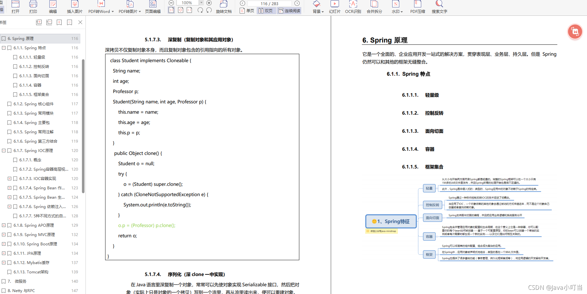
Task: Open the 编辑 edit tool
Action: [x=53, y=7]
